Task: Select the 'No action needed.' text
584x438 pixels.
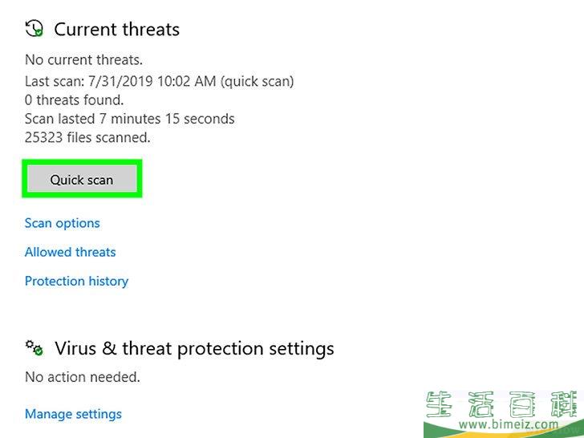Action: (83, 377)
